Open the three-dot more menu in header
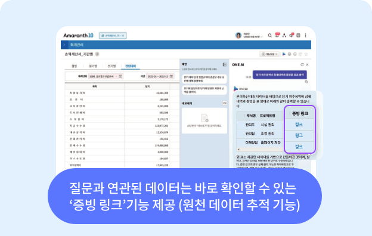 pos(306,35)
